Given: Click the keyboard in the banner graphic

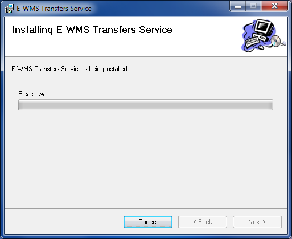Looking at the screenshot, I should point(252,42).
